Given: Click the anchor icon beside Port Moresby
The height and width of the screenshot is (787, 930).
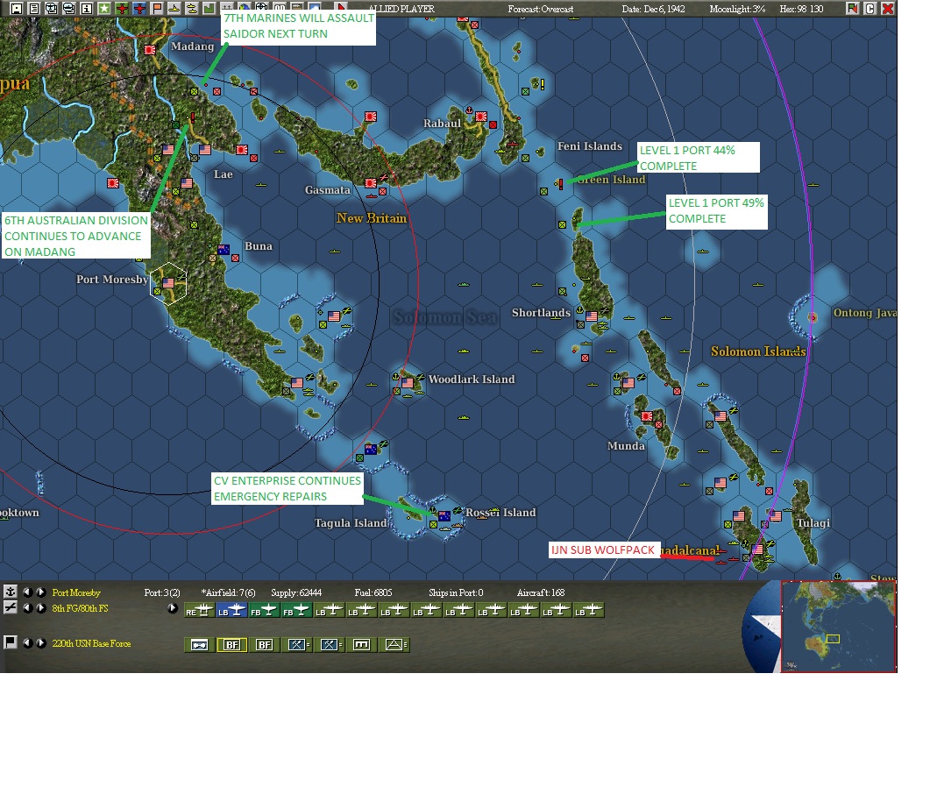Looking at the screenshot, I should [11, 592].
